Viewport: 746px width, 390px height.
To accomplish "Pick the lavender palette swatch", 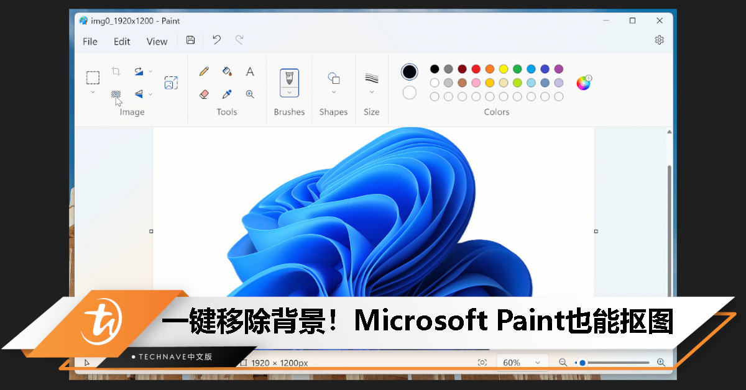I will pyautogui.click(x=559, y=83).
